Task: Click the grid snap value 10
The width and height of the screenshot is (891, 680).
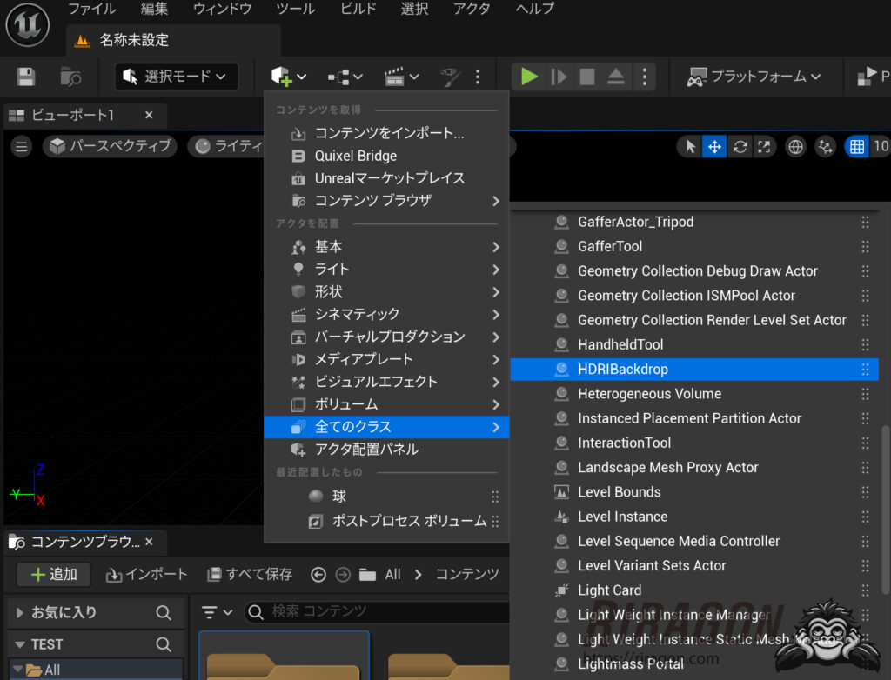Action: (x=882, y=146)
